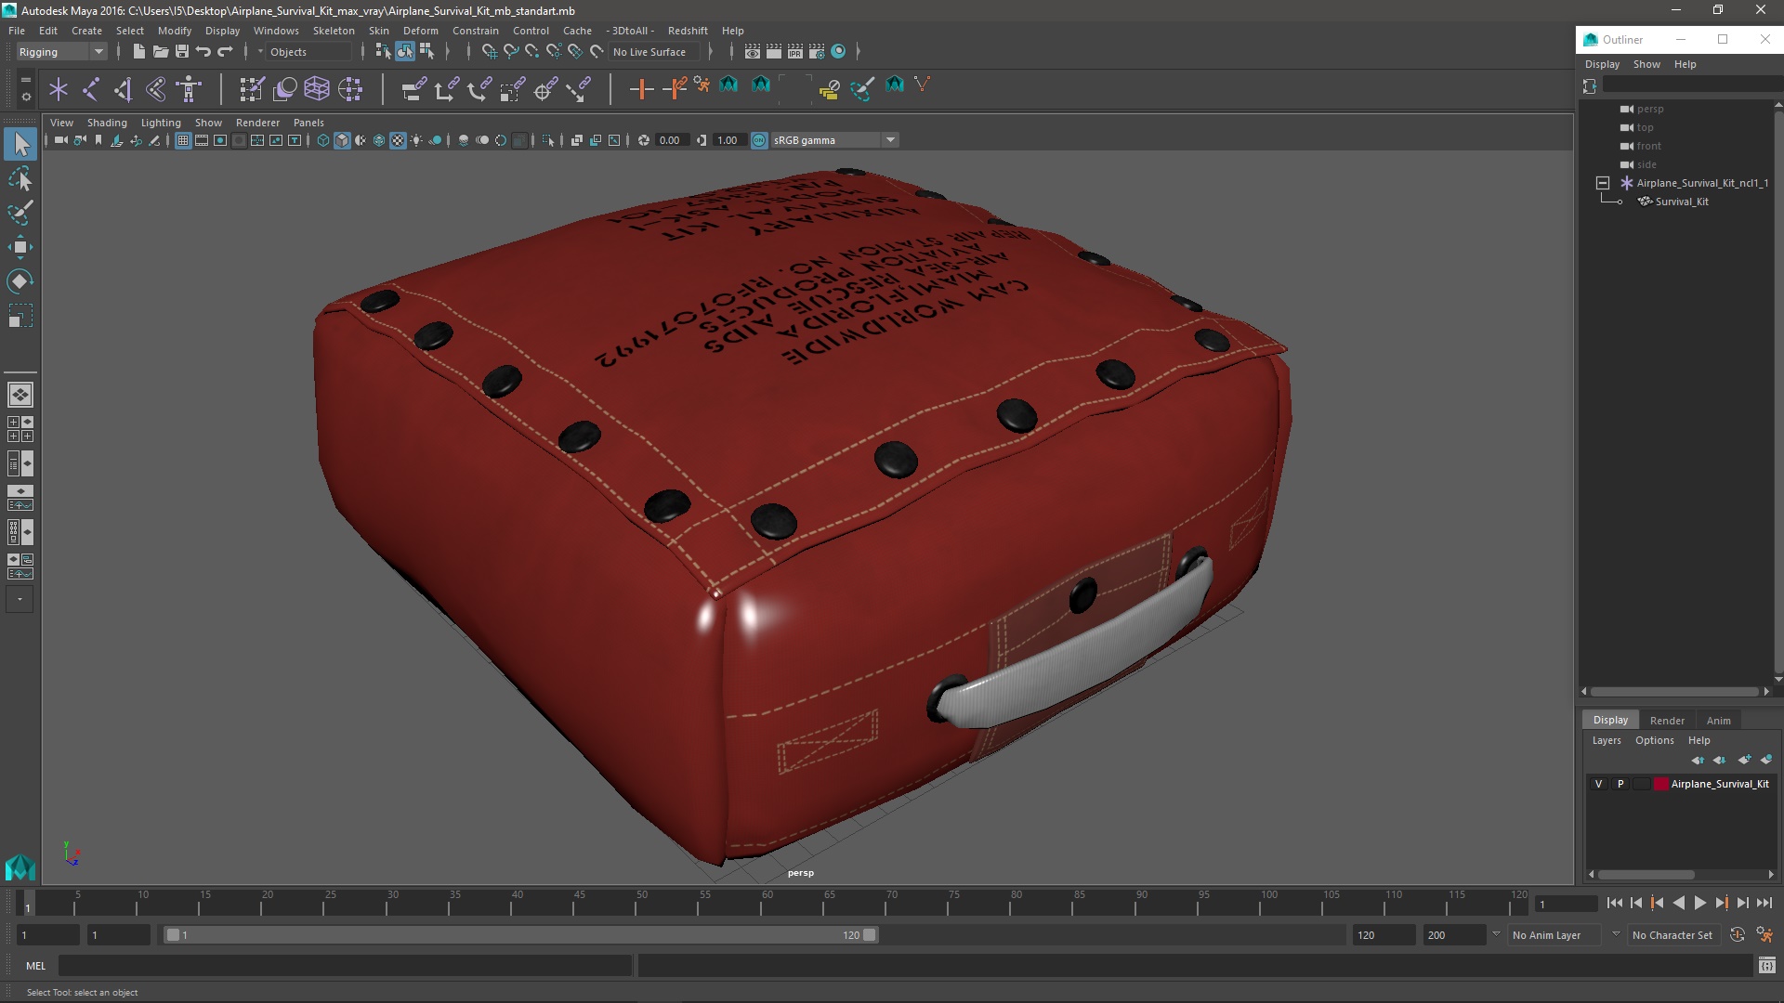
Task: Toggle wireframe shading in viewport
Action: click(x=323, y=140)
